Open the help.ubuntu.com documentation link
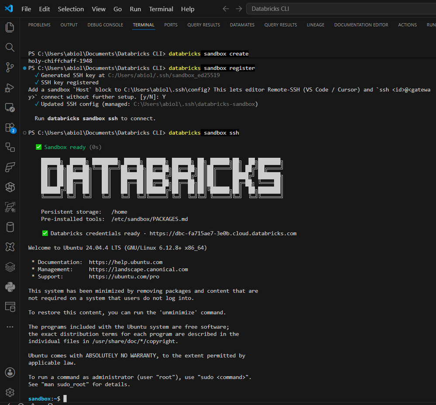This screenshot has width=436, height=405. tap(126, 262)
